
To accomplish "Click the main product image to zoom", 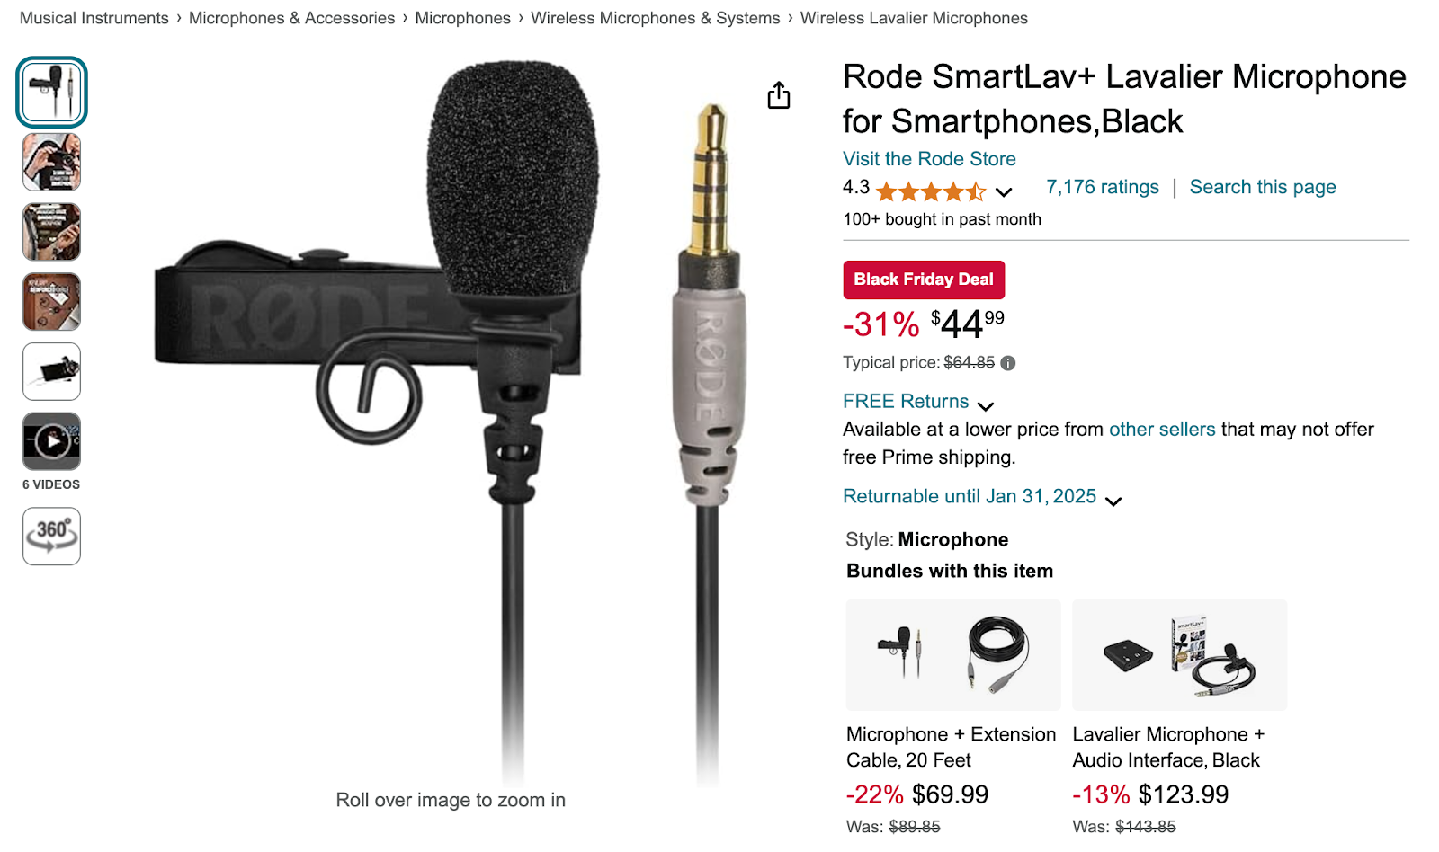I will (x=450, y=404).
